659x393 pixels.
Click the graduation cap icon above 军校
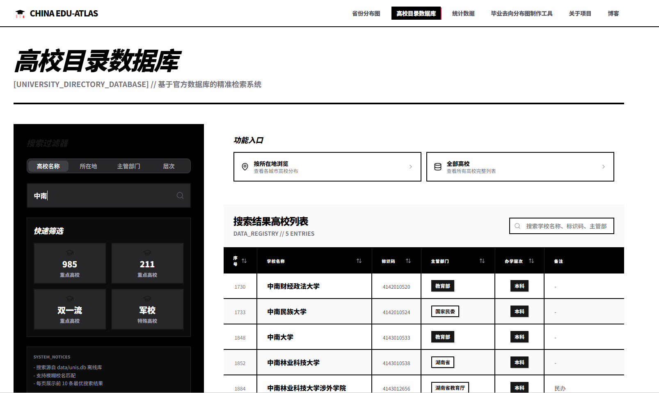(x=147, y=299)
